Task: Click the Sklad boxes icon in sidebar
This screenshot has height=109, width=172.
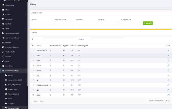Action: point(3,29)
